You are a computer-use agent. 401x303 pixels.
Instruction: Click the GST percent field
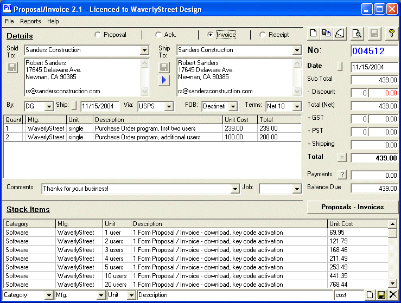(x=360, y=119)
